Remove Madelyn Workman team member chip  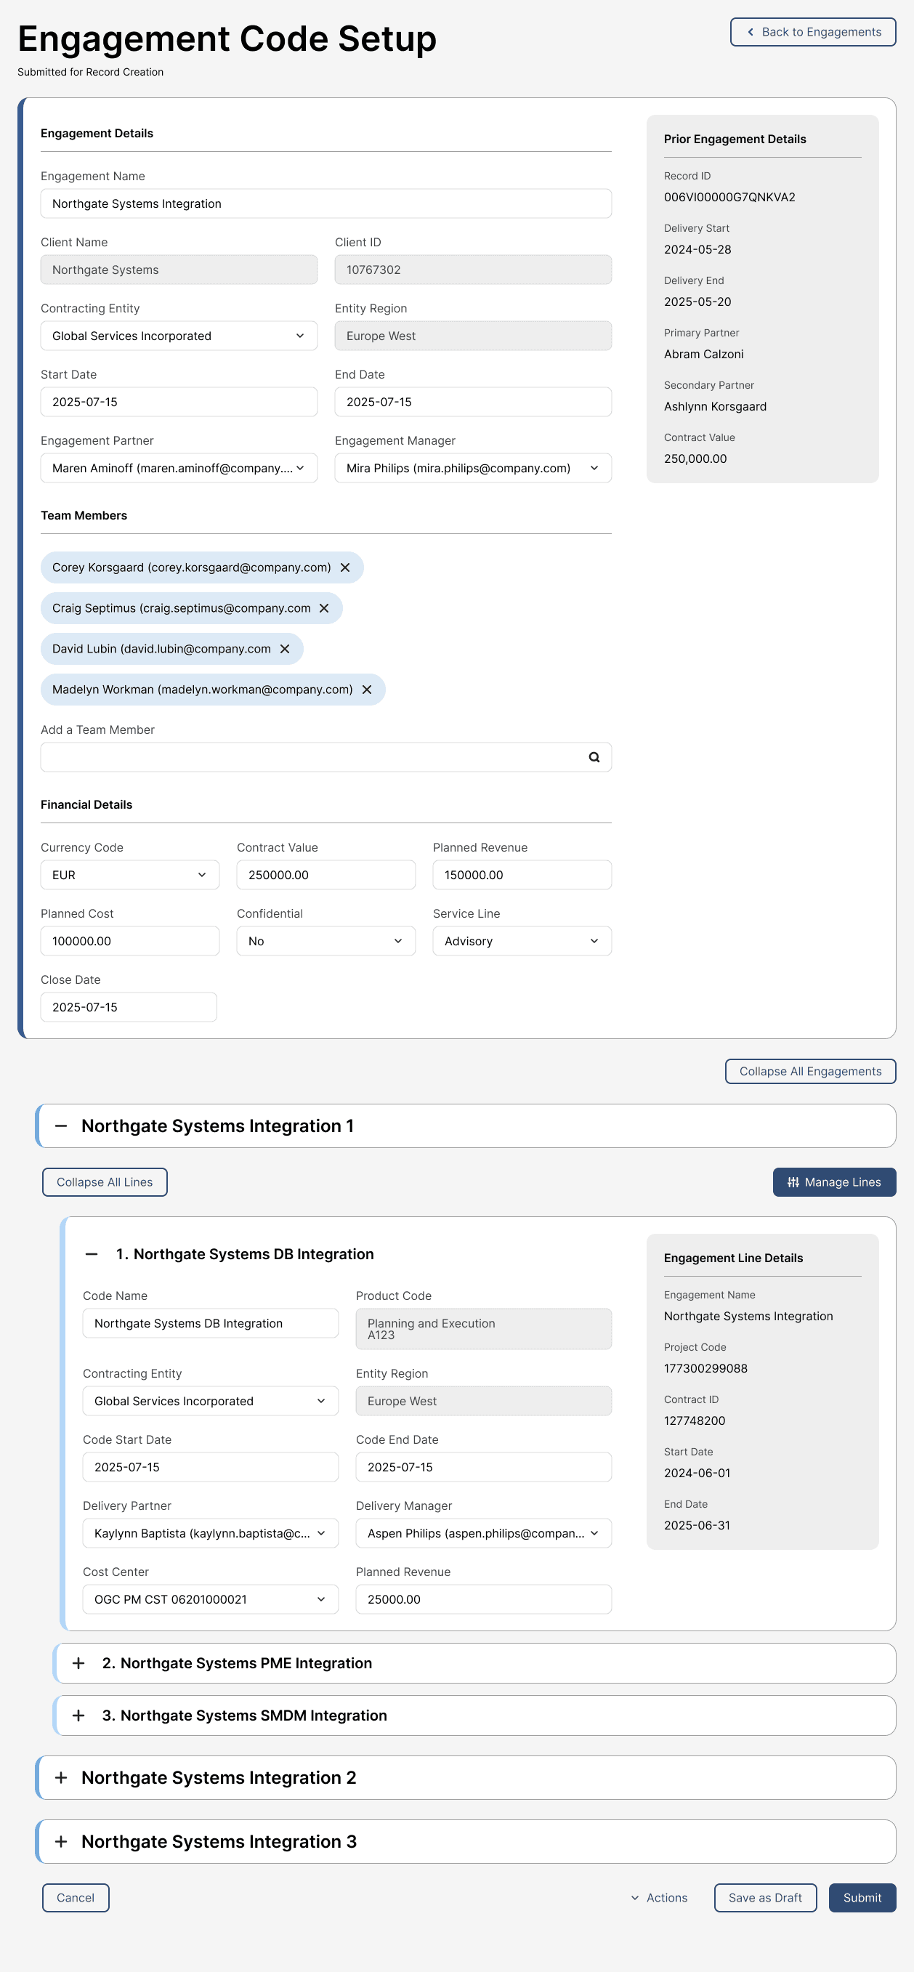[x=367, y=689]
